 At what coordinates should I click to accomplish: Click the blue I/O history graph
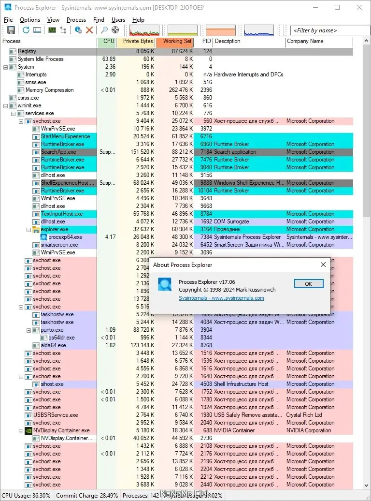tap(258, 30)
